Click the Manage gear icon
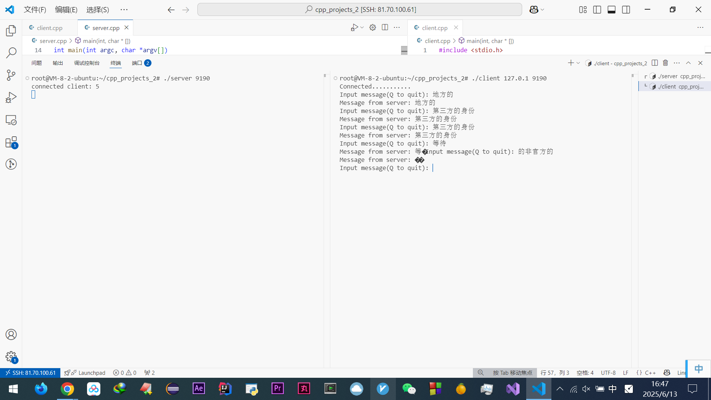 (11, 357)
